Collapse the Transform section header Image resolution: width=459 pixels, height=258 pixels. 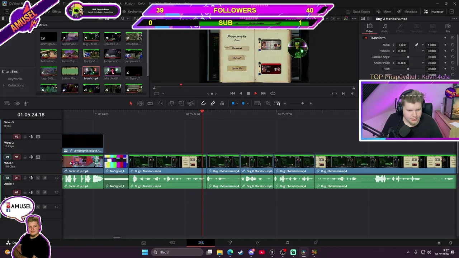378,38
